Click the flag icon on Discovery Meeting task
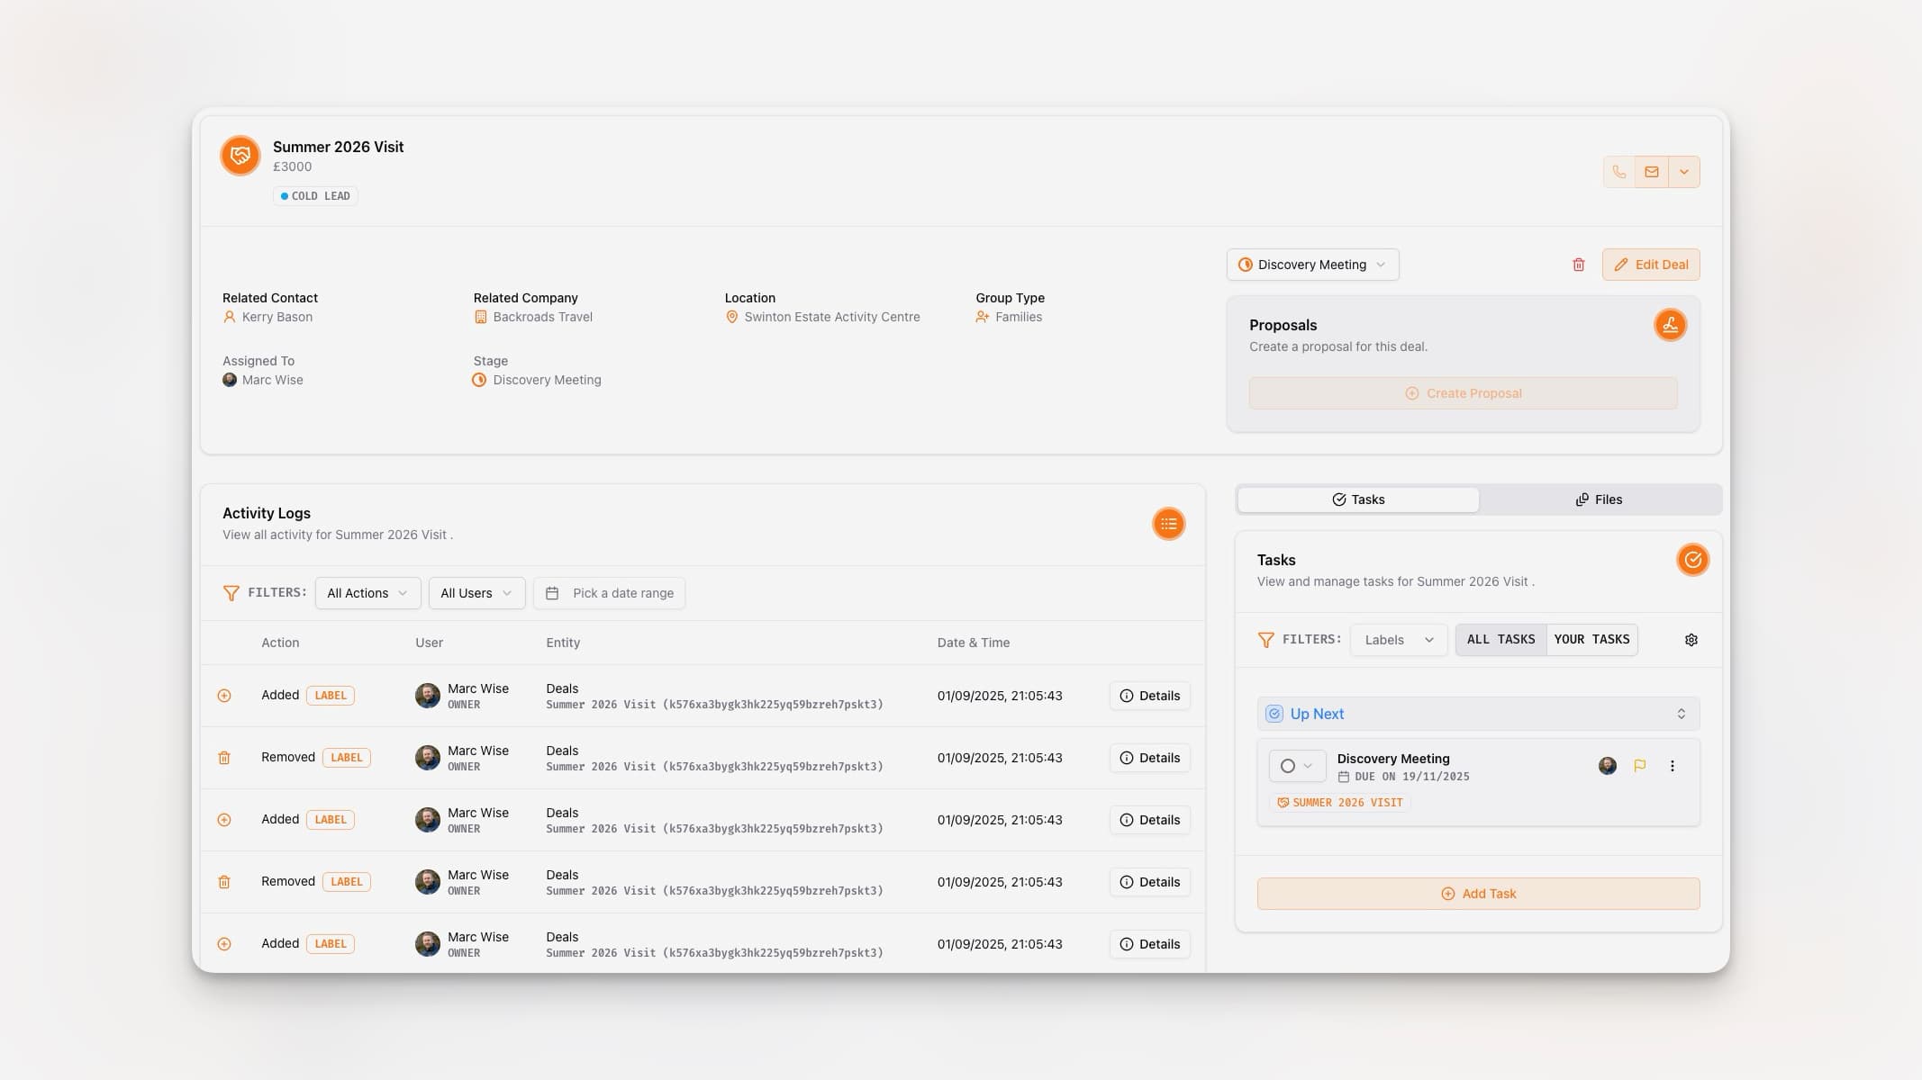Image resolution: width=1922 pixels, height=1080 pixels. click(x=1639, y=766)
